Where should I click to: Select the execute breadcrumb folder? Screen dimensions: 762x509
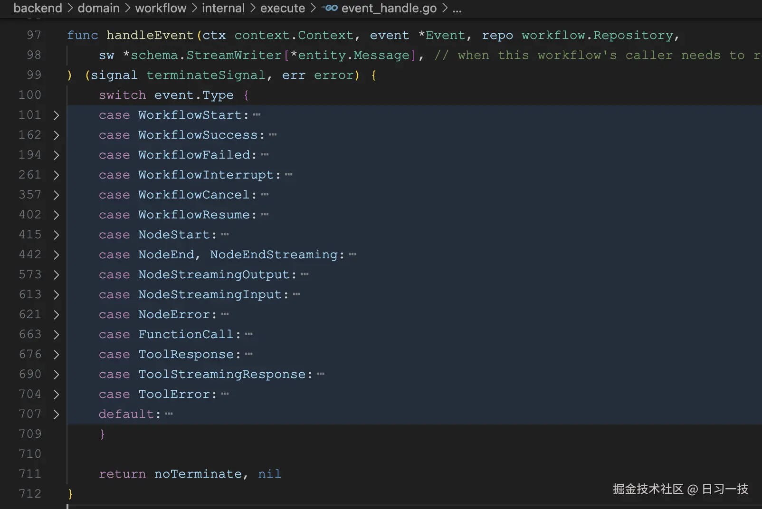tap(283, 8)
